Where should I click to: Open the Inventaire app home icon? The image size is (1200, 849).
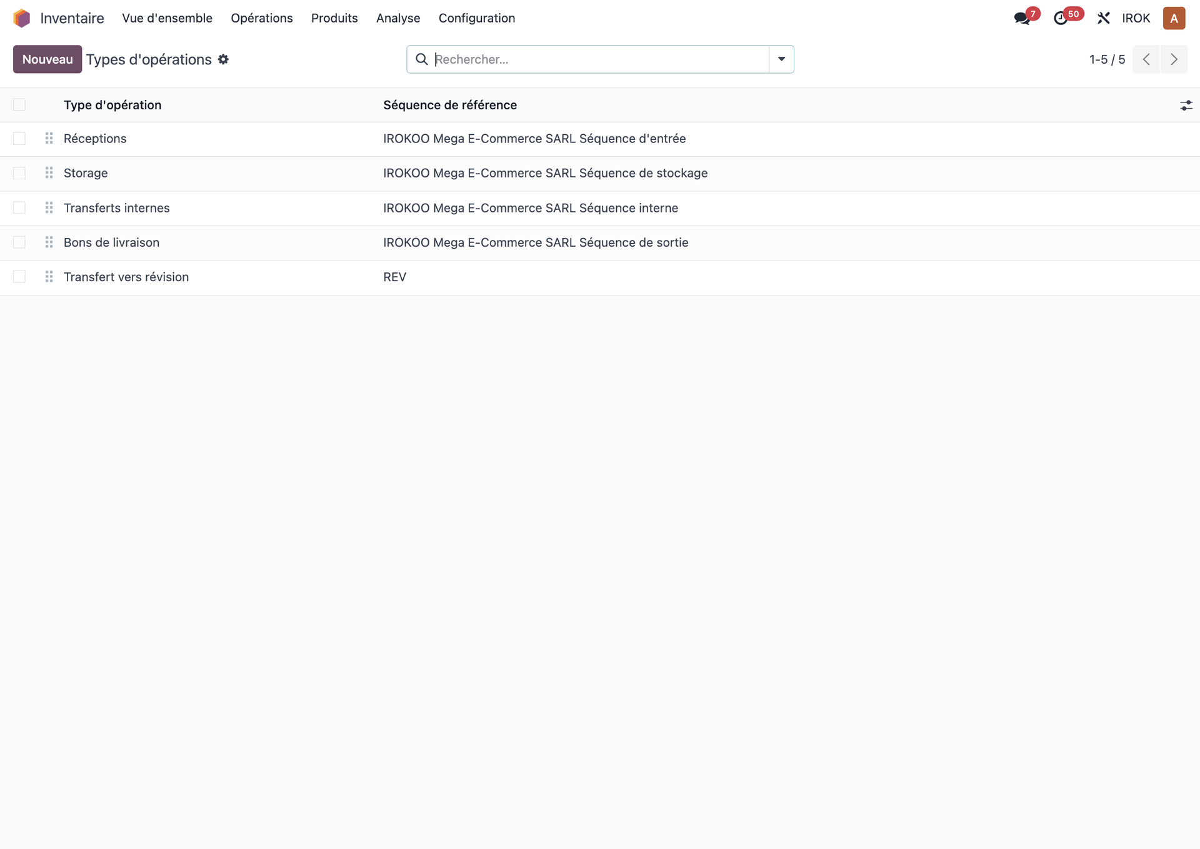pos(22,18)
